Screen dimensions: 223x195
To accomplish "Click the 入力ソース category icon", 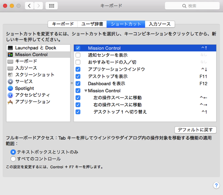I will click(x=10, y=68).
